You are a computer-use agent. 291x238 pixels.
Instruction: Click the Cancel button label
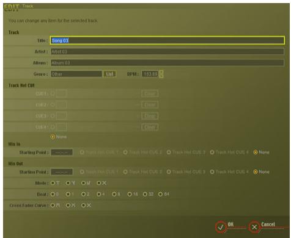(268, 225)
